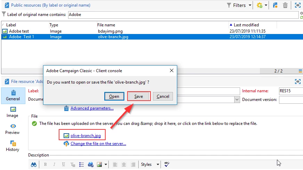The width and height of the screenshot is (303, 170).
Task: Click the image icon beside olive-branch.jpg link
Action: (66, 136)
